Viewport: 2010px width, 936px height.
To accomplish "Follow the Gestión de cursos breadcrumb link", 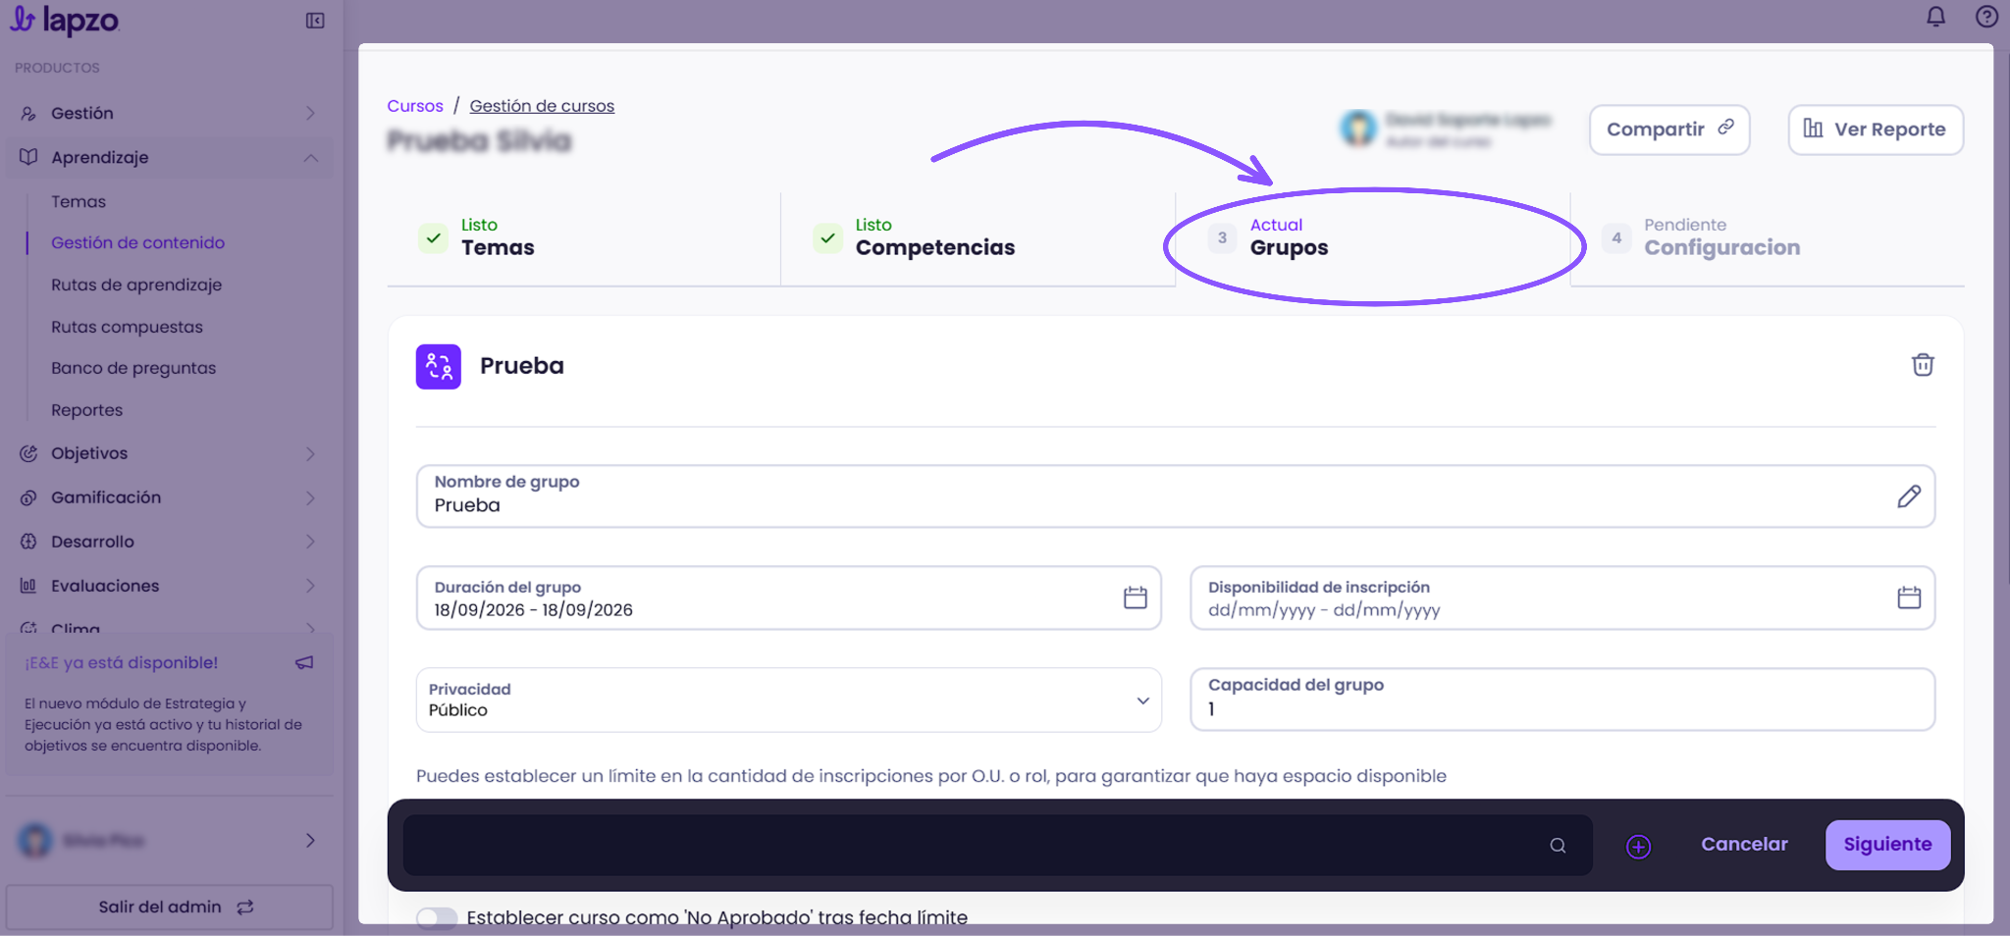I will coord(542,106).
